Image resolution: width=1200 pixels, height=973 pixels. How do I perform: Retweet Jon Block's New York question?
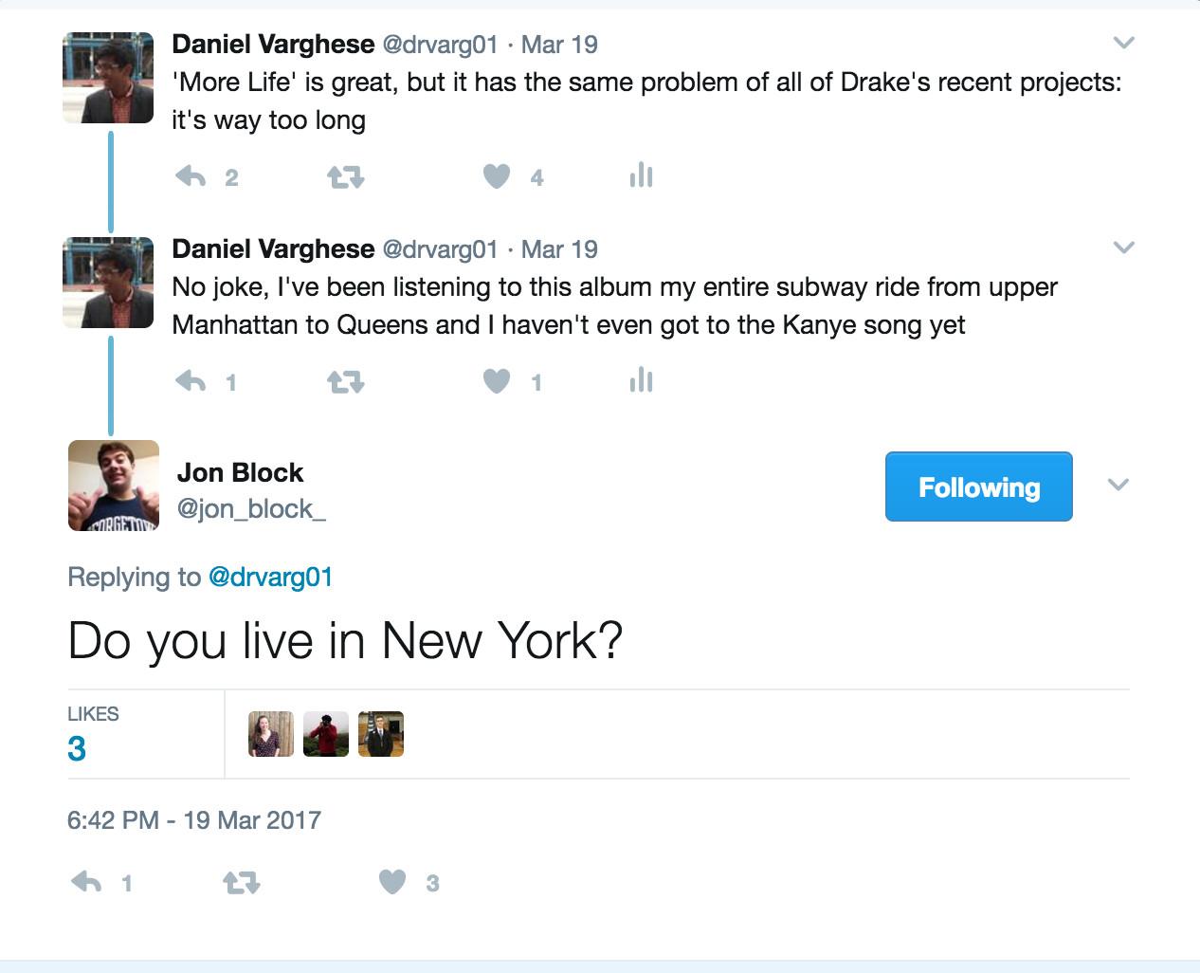tap(241, 883)
